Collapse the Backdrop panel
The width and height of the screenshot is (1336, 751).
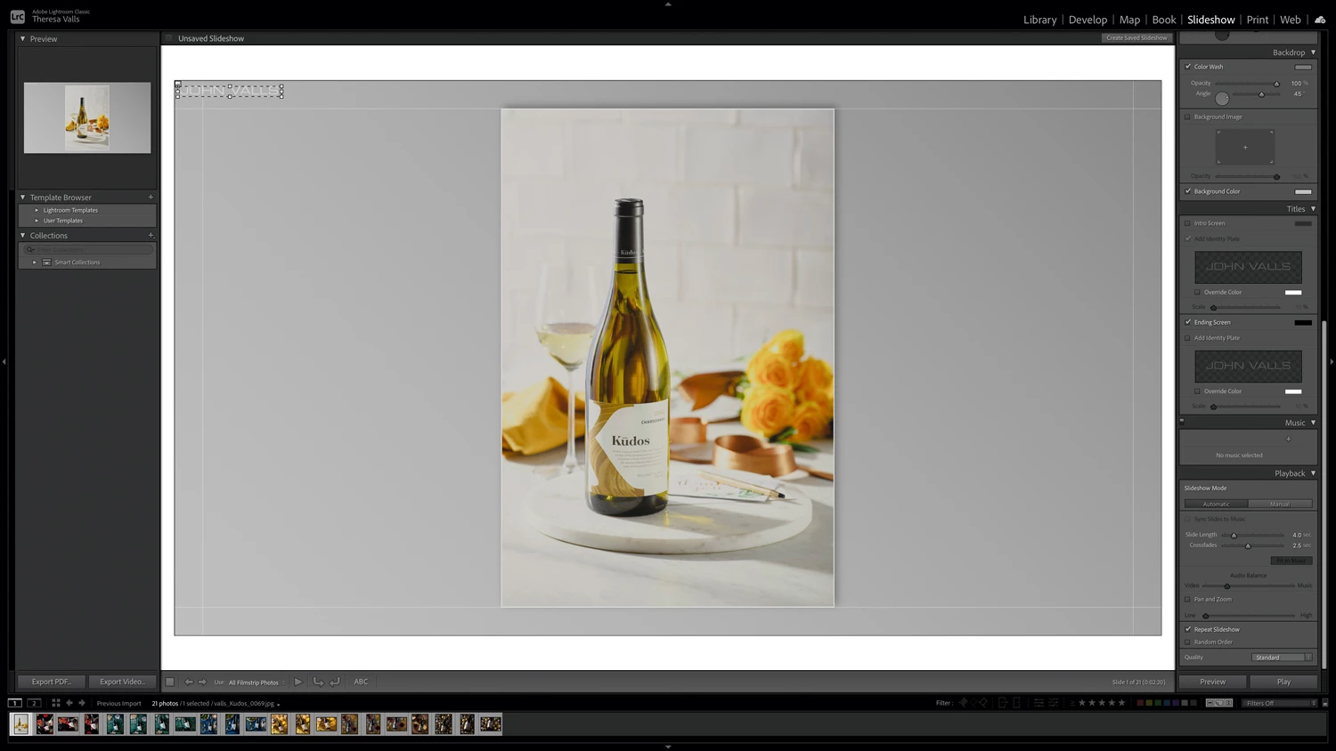pyautogui.click(x=1313, y=52)
